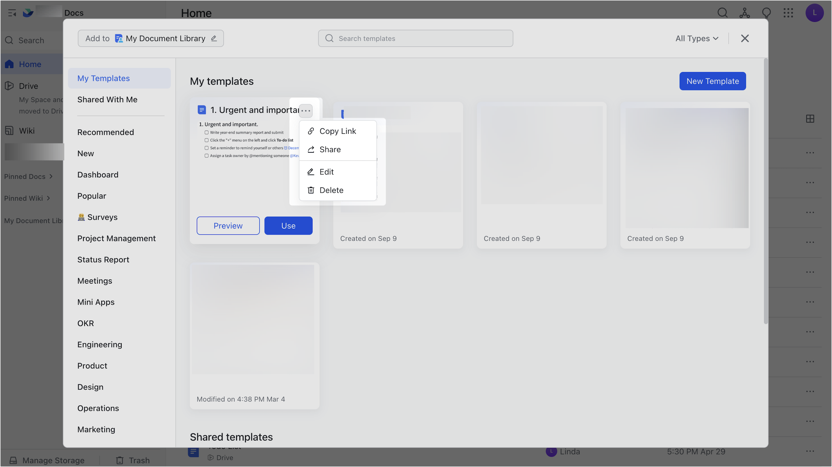This screenshot has width=832, height=467.
Task: Click the template card modified on Mar 4
Action: click(x=254, y=336)
